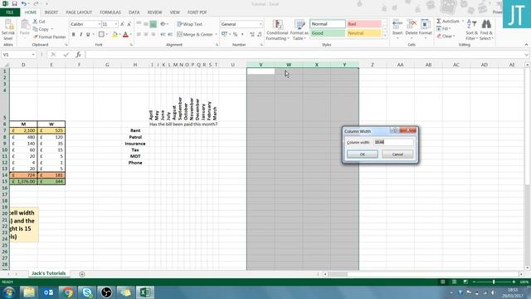531x299 pixels.
Task: Open the Merge & Center dropdown arrow
Action: point(216,34)
